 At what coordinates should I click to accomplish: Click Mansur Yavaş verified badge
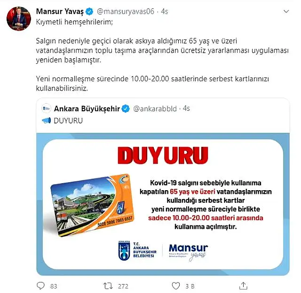coord(89,11)
